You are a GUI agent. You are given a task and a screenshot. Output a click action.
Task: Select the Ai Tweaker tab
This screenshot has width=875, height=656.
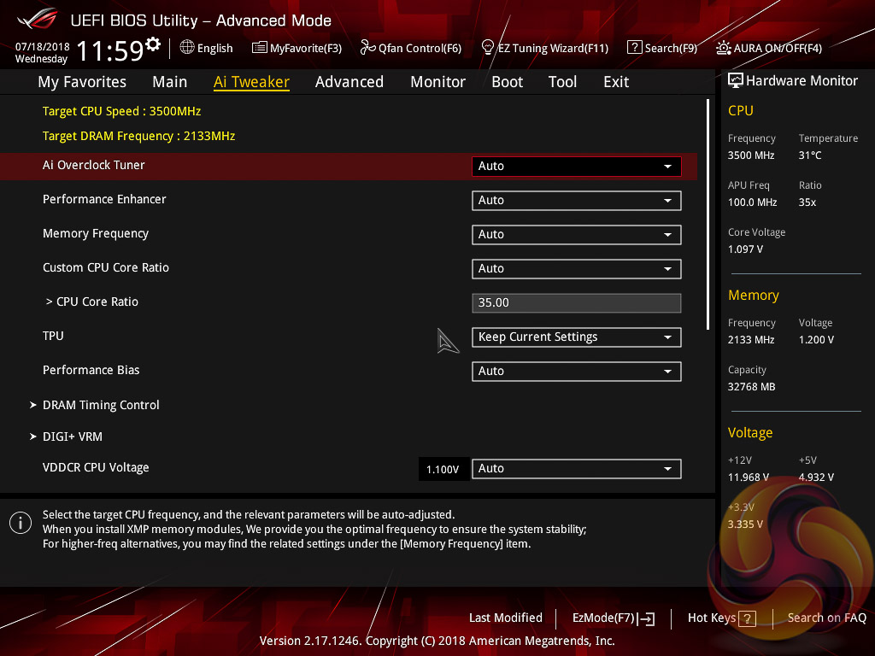[251, 82]
